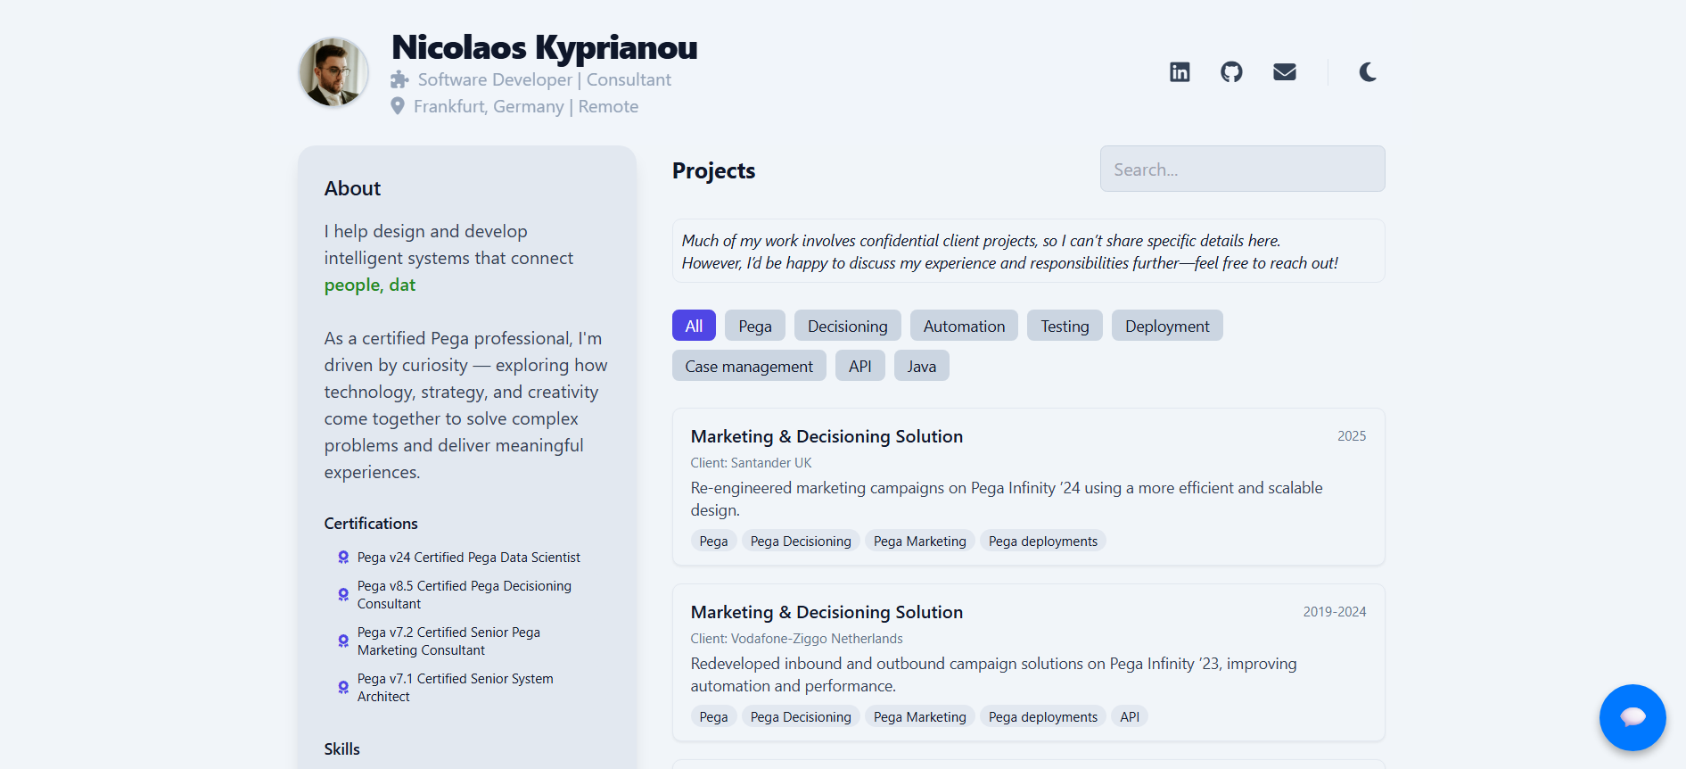This screenshot has width=1686, height=769.
Task: Open the GitHub profile icon
Action: point(1231,72)
